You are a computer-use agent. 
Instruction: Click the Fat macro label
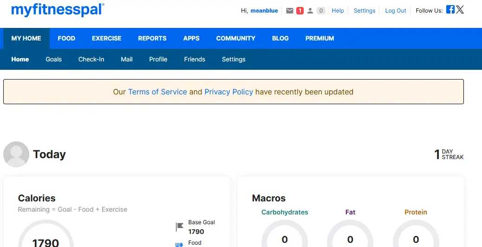350,212
